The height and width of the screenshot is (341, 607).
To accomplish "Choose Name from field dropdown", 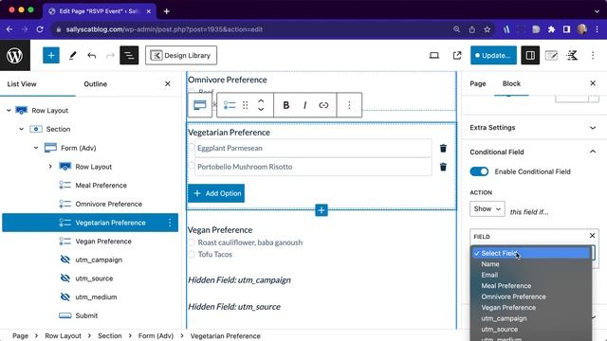I will click(x=490, y=264).
